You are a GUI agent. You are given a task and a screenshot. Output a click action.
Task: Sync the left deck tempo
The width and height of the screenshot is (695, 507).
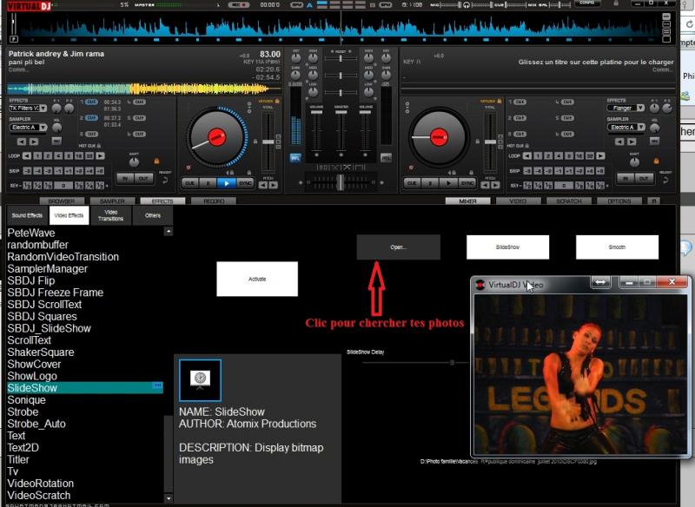point(245,183)
